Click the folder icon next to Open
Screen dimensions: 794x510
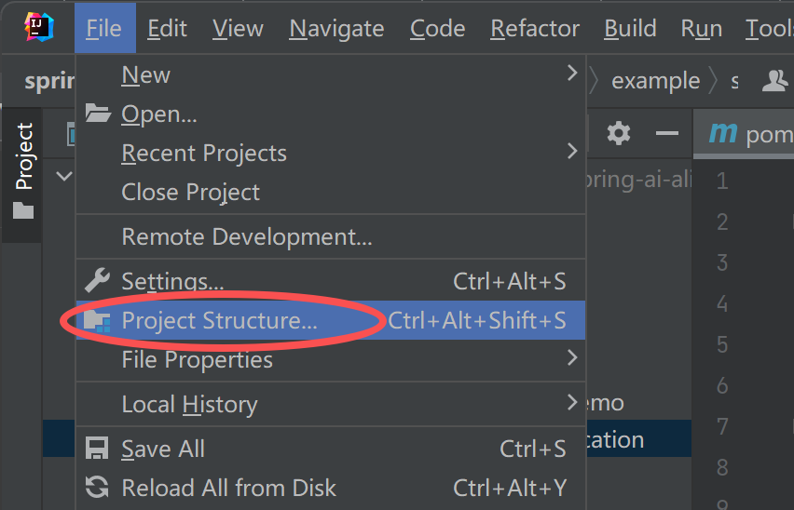pyautogui.click(x=98, y=114)
